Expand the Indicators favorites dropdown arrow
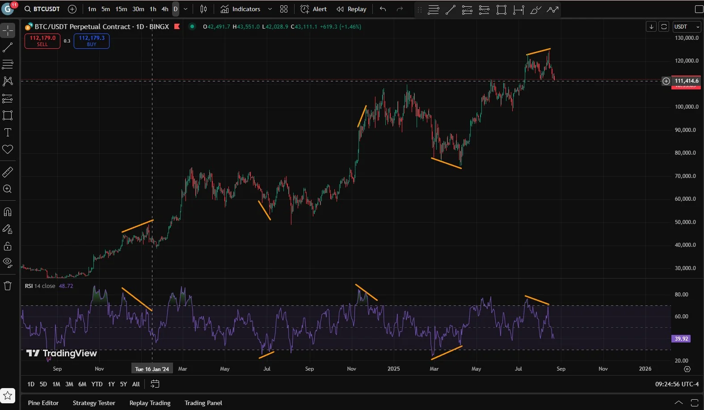704x410 pixels. [270, 9]
